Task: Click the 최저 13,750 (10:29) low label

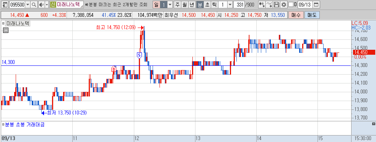Action: [67, 113]
